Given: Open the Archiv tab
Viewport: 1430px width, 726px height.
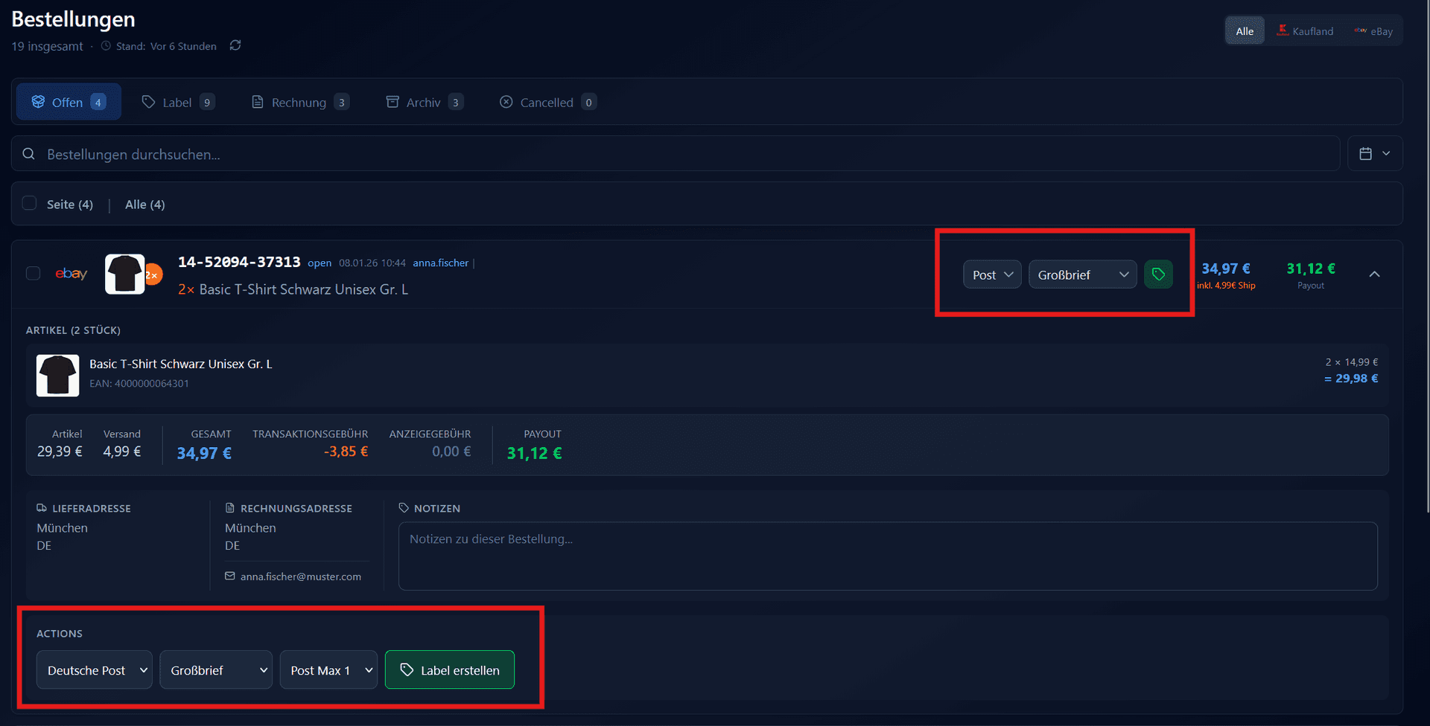Looking at the screenshot, I should click(x=424, y=103).
